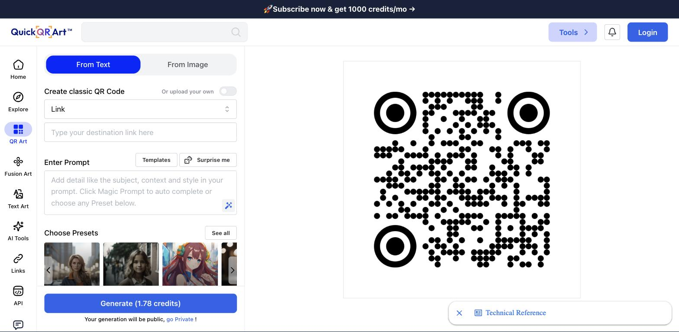Open the Technical Reference link
This screenshot has width=679, height=332.
coord(516,313)
